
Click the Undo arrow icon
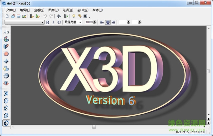click(45, 16)
